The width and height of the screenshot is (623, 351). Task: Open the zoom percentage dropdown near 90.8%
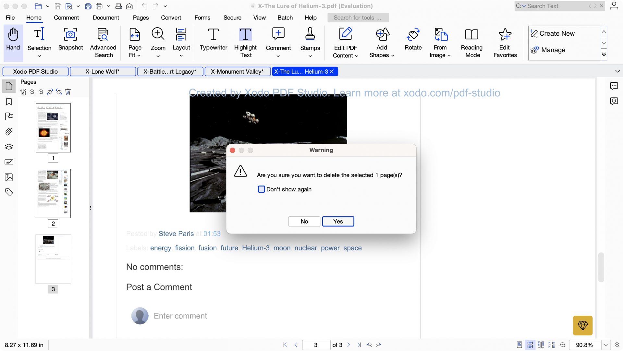[x=605, y=345]
